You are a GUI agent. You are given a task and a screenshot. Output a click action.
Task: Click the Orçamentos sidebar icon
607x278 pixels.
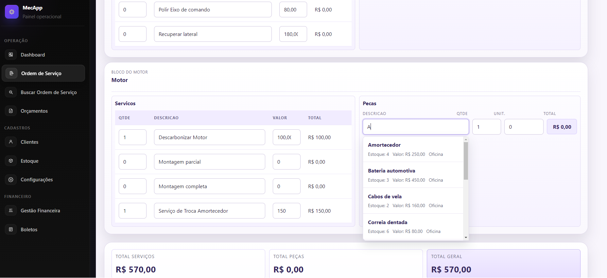[11, 111]
